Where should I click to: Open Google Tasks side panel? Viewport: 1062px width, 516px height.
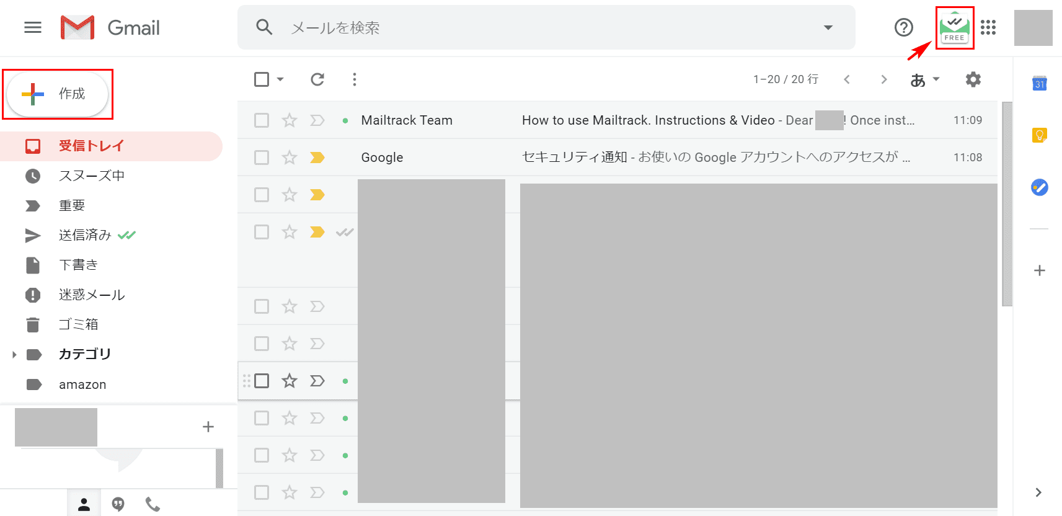pyautogui.click(x=1040, y=187)
